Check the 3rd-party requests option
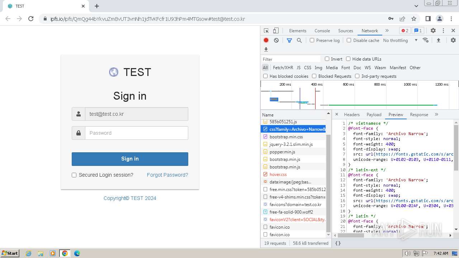Image resolution: width=459 pixels, height=258 pixels. pos(357,76)
